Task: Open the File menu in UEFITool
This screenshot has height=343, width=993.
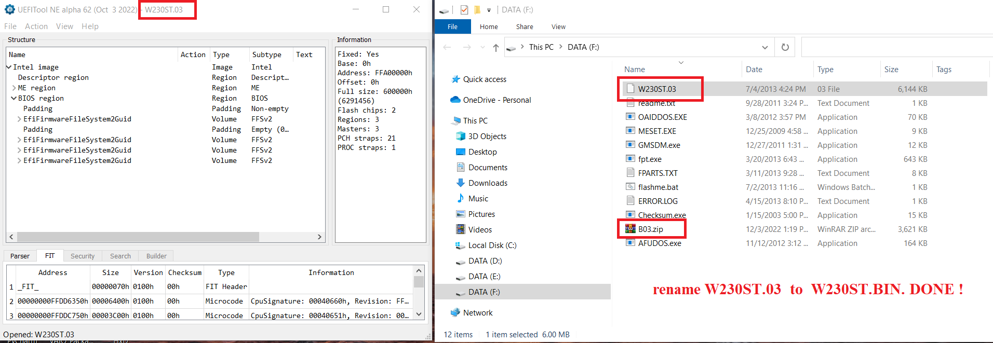Action: pos(10,26)
